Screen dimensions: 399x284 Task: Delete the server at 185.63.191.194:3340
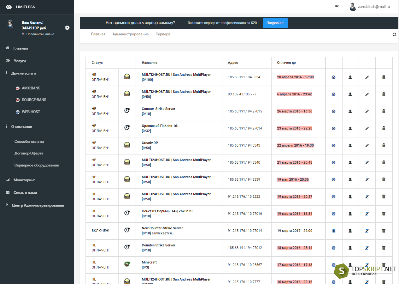pyautogui.click(x=384, y=162)
